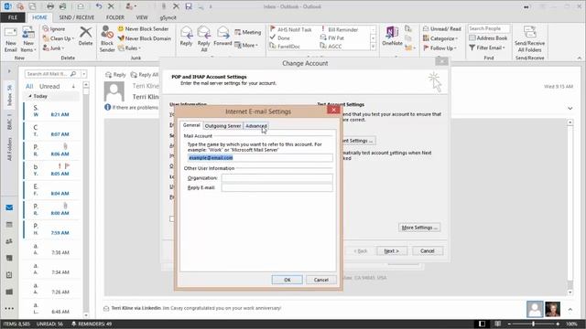Apply the Done quick step

click(280, 38)
